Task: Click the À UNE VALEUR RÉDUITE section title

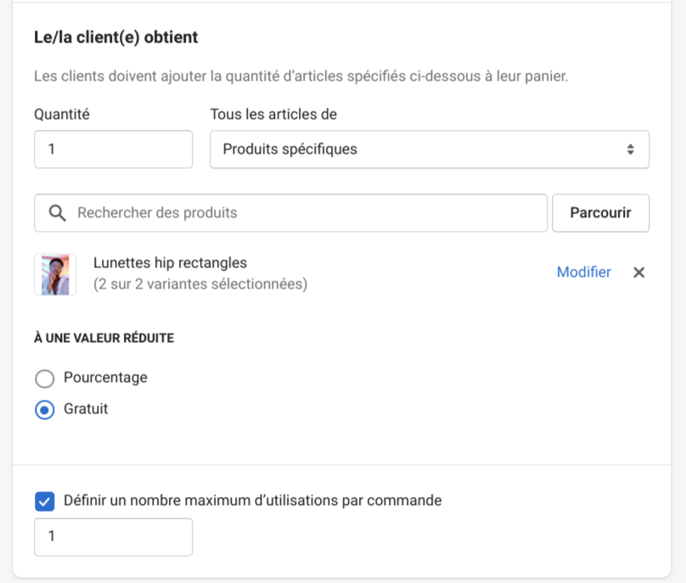Action: [x=104, y=338]
